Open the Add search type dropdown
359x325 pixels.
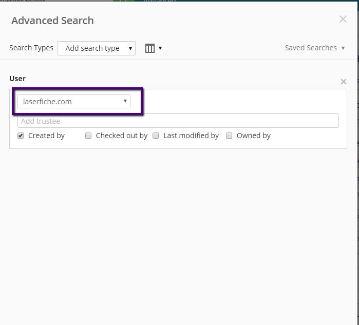[x=97, y=48]
